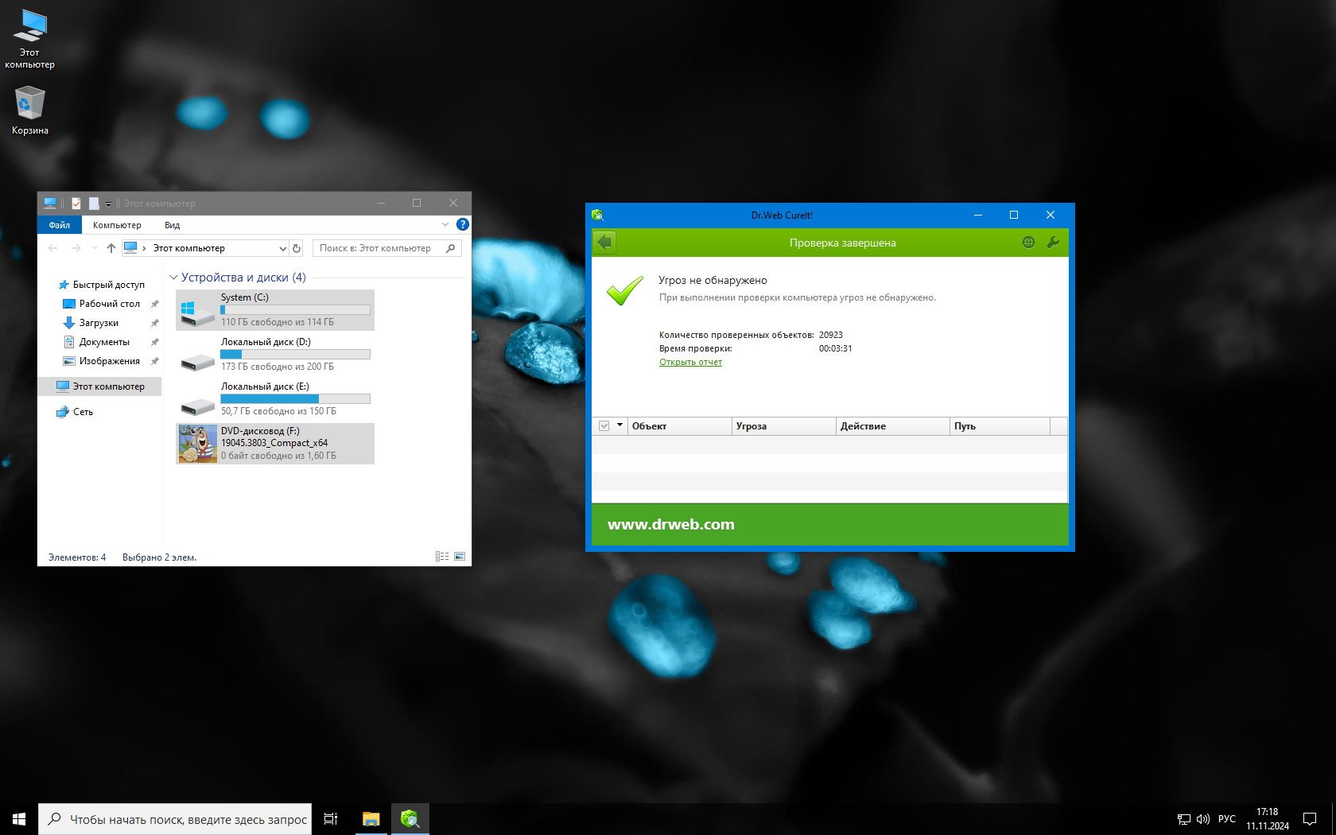Image resolution: width=1336 pixels, height=835 pixels.
Task: Go up one folder level in Explorer
Action: pos(111,248)
